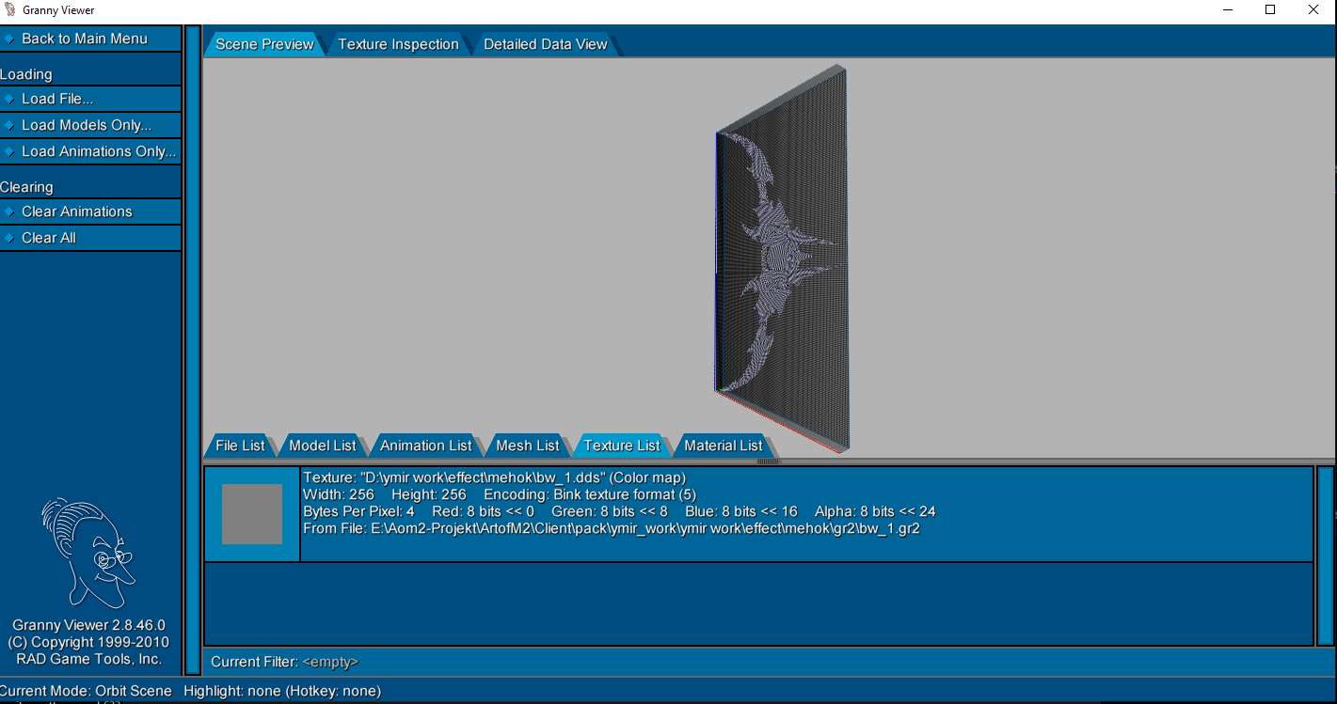Screen dimensions: 1337x704
Task: Click the blue diamond icon beside Load File
Action: (x=9, y=99)
